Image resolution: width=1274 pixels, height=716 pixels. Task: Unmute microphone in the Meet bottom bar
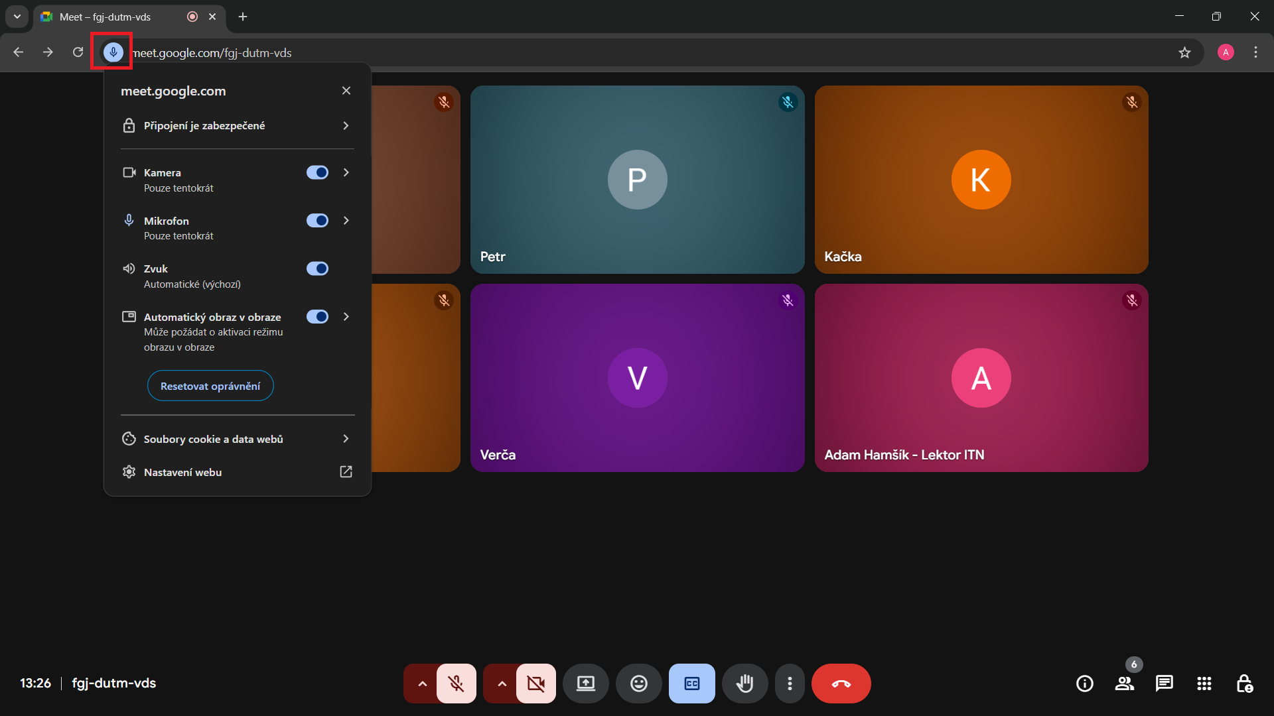point(457,684)
